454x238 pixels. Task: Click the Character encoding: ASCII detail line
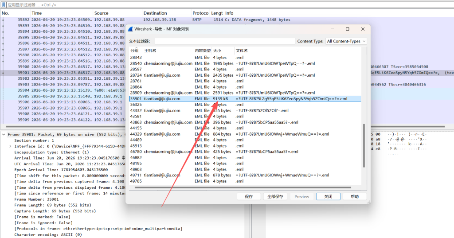coord(48,234)
